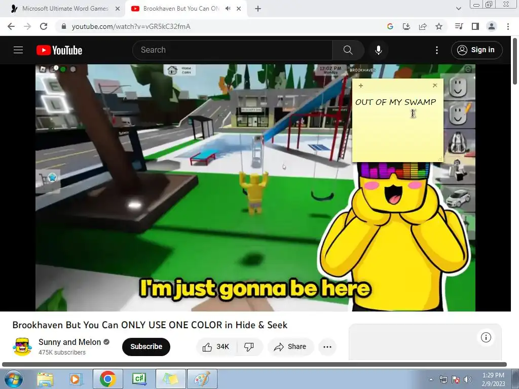Bookmark this tab with star icon
Viewport: 519px width, 389px height.
[x=439, y=26]
